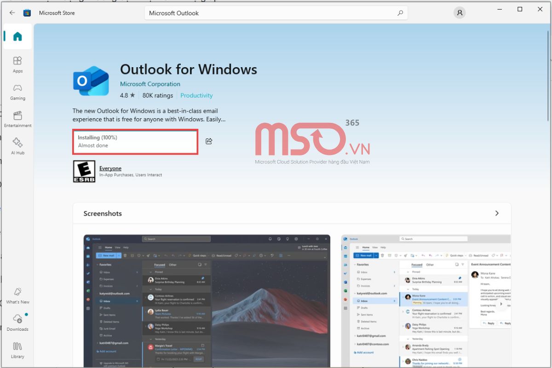This screenshot has width=552, height=368.
Task: Open the light theme Outlook screenshot
Action: [426, 301]
